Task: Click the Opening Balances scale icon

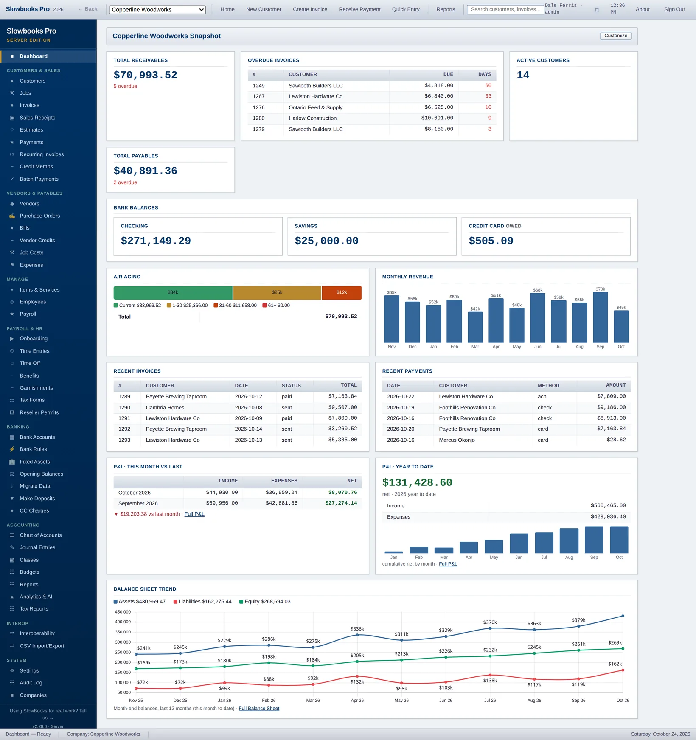Action: 12,474
